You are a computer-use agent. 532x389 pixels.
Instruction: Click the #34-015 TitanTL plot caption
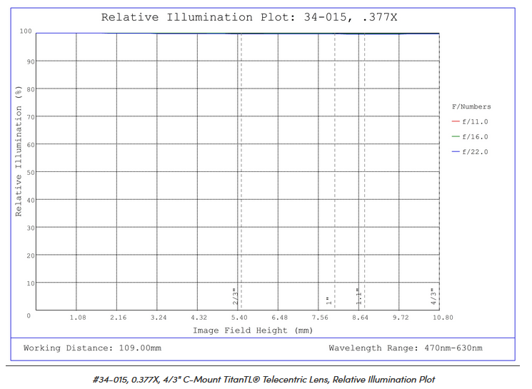coord(264,379)
